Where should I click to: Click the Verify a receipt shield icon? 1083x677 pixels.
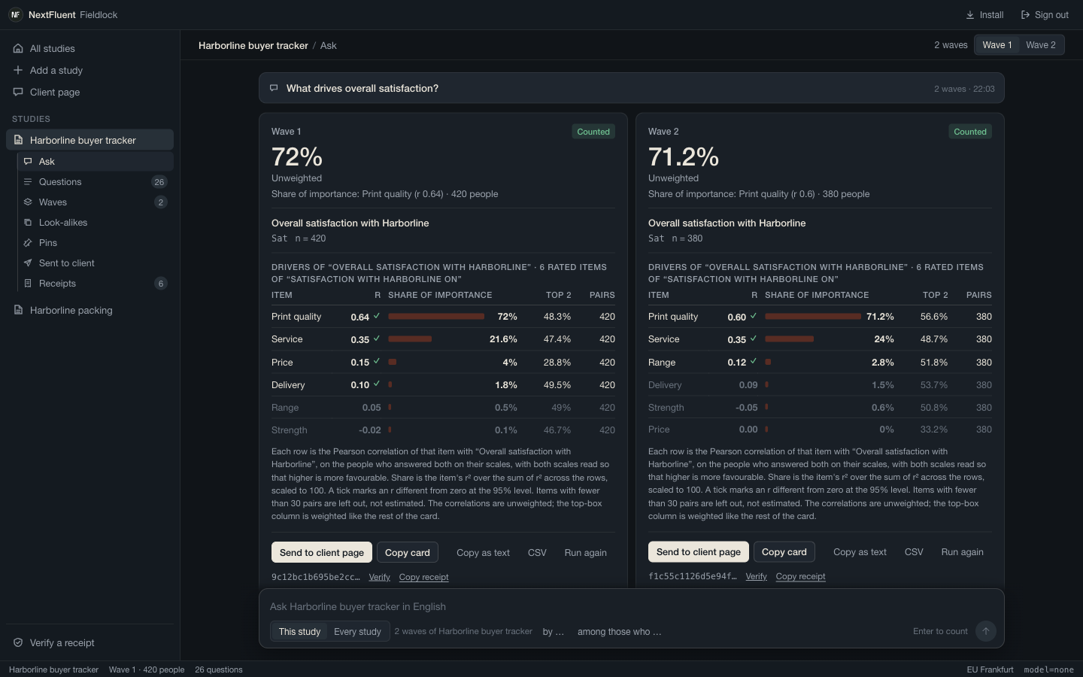pyautogui.click(x=18, y=643)
